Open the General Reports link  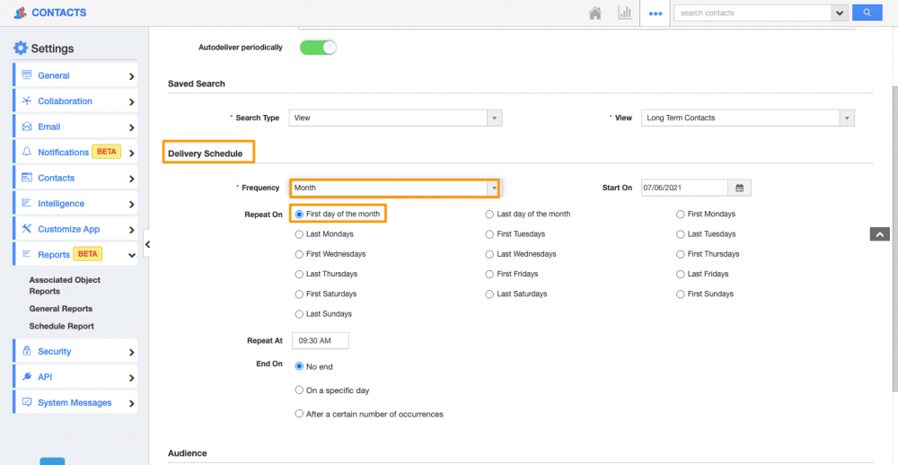click(x=60, y=309)
